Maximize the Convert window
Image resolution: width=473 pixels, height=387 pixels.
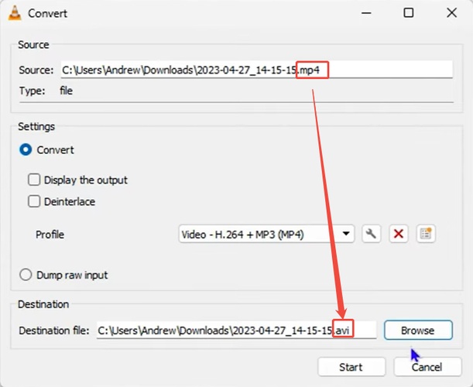click(409, 13)
